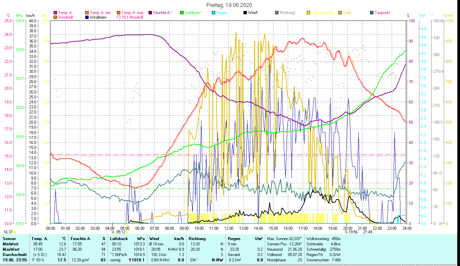Click the chart title Freitag, 19.06.2020
Image resolution: width=460 pixels, height=266 pixels.
click(x=229, y=5)
